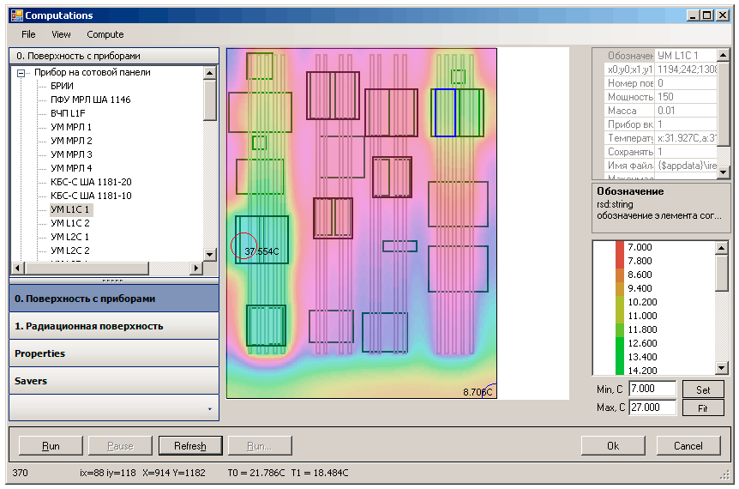Click the Set temperature range button
Viewport: 739px width, 489px height.
pyautogui.click(x=702, y=389)
